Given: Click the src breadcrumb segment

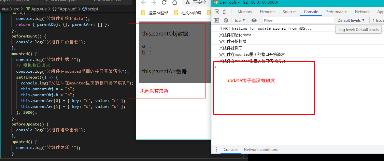Looking at the screenshot, I should click(16, 9).
